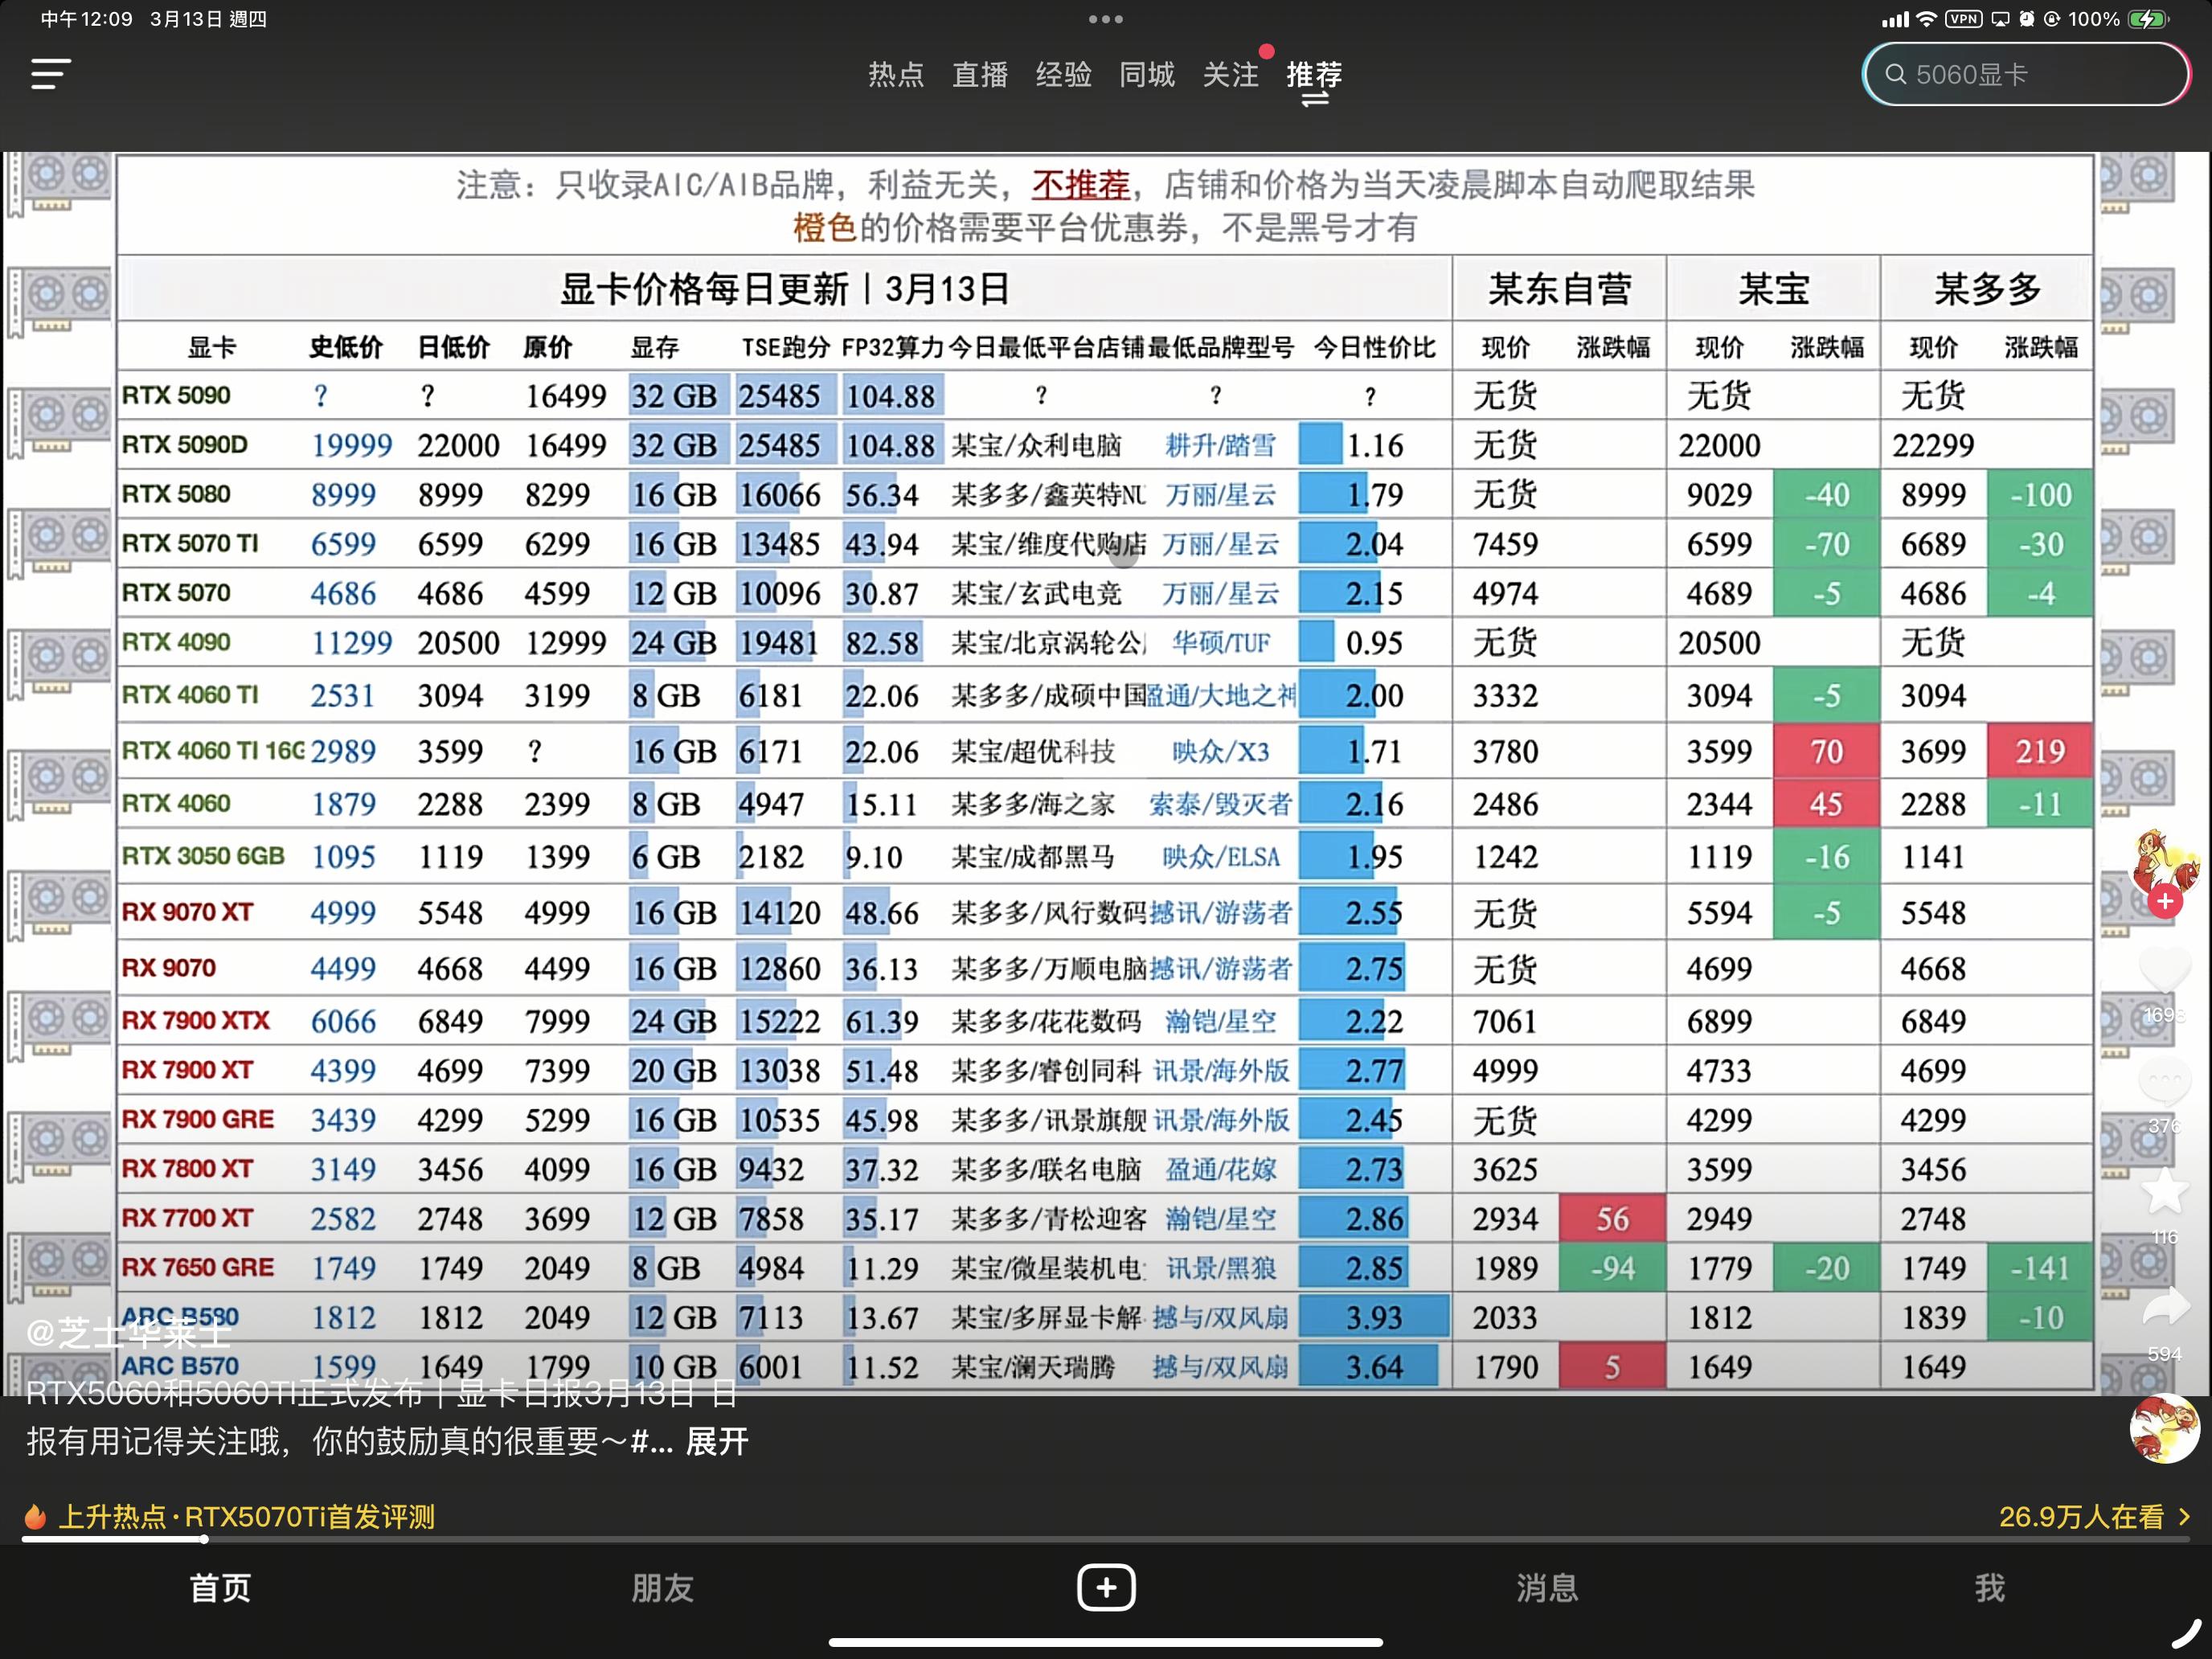Image resolution: width=2212 pixels, height=1659 pixels.
Task: Share the video with arrow icon
Action: click(2165, 1306)
